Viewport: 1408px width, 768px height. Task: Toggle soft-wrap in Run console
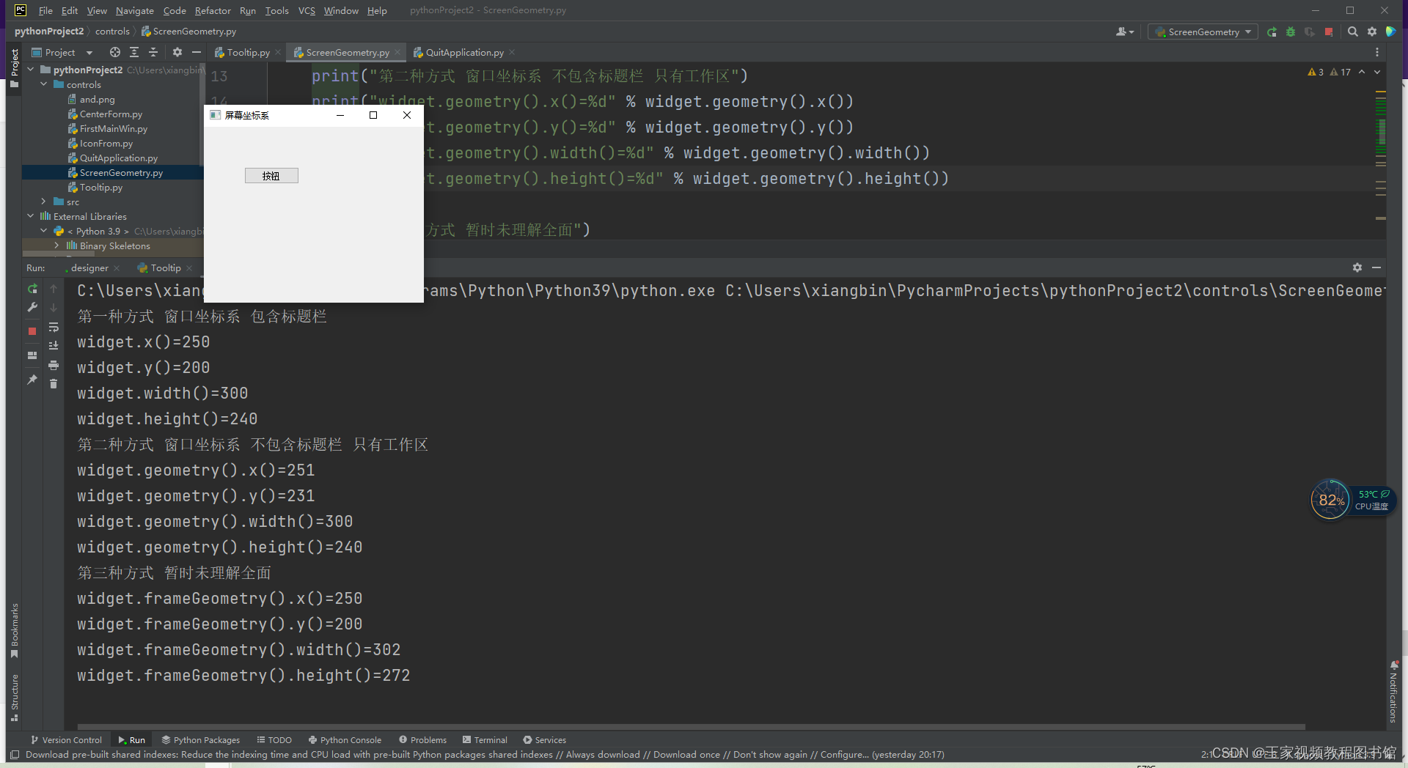click(54, 327)
